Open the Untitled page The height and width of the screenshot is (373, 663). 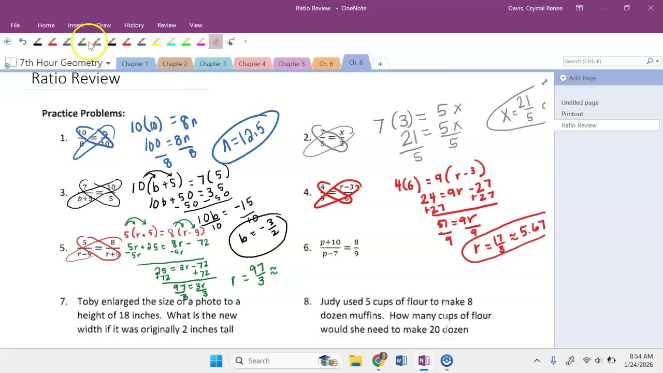(x=580, y=103)
